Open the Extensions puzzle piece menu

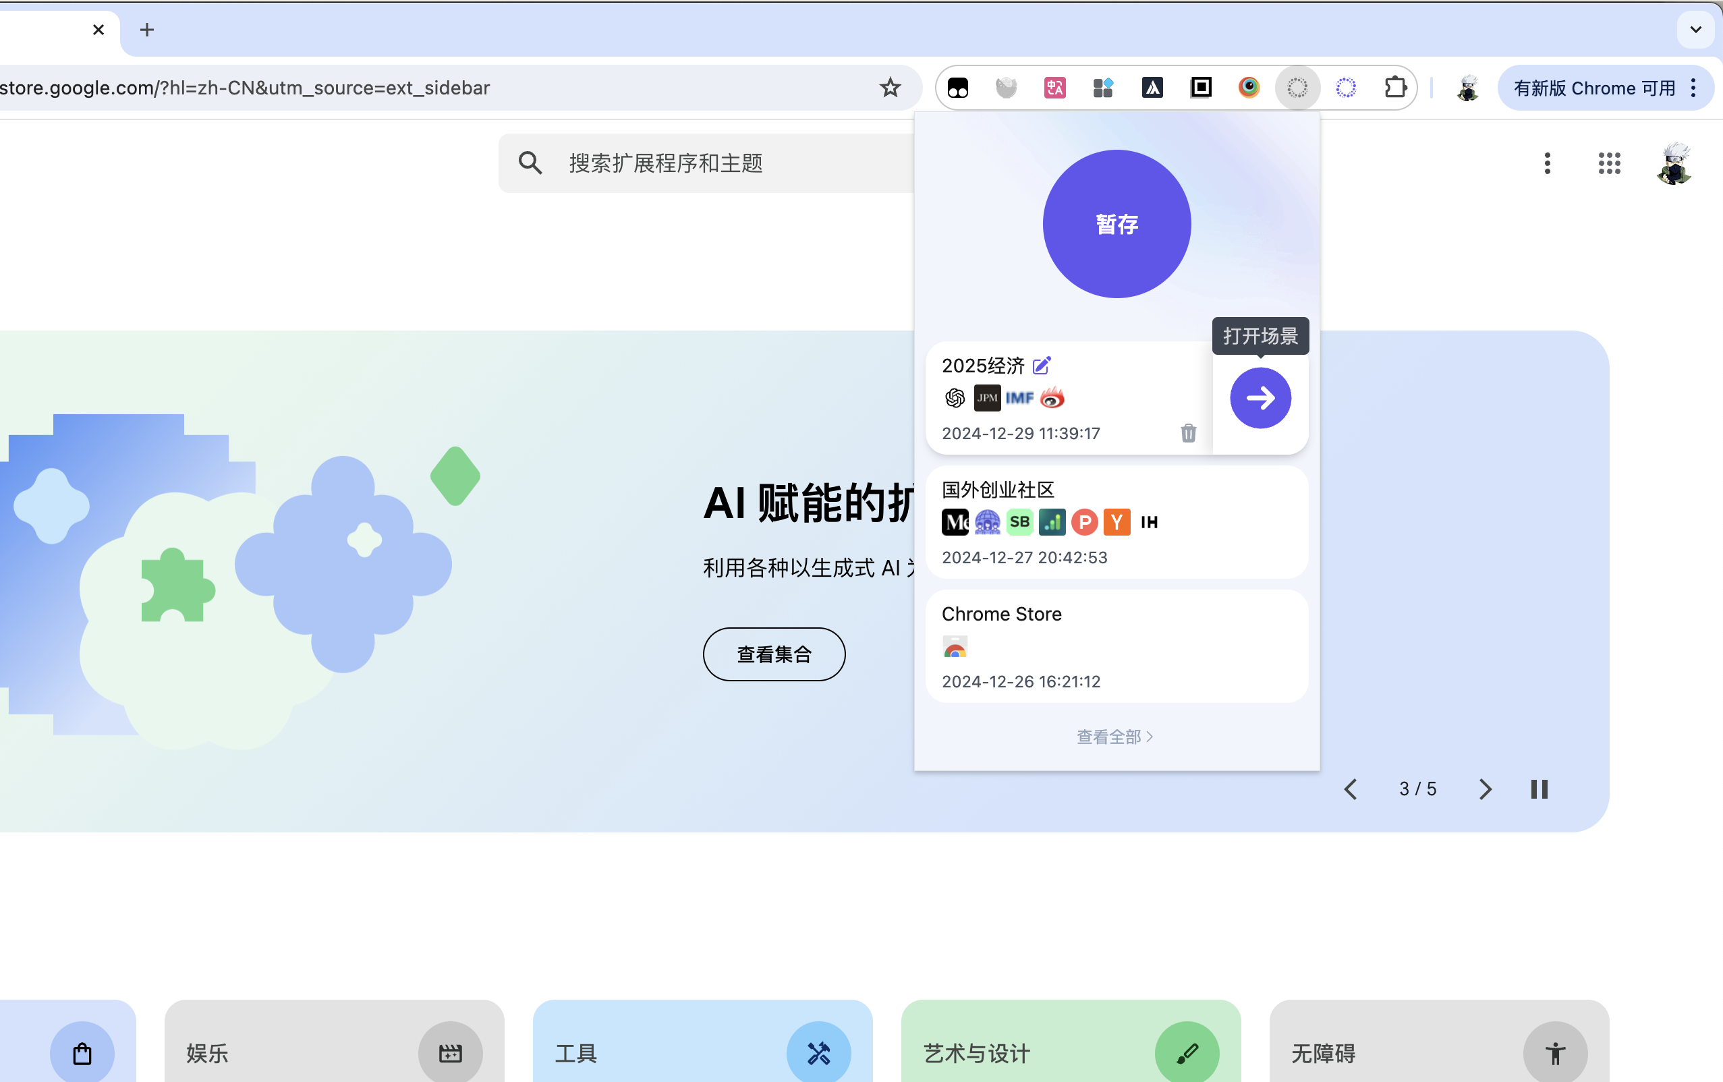click(x=1394, y=87)
